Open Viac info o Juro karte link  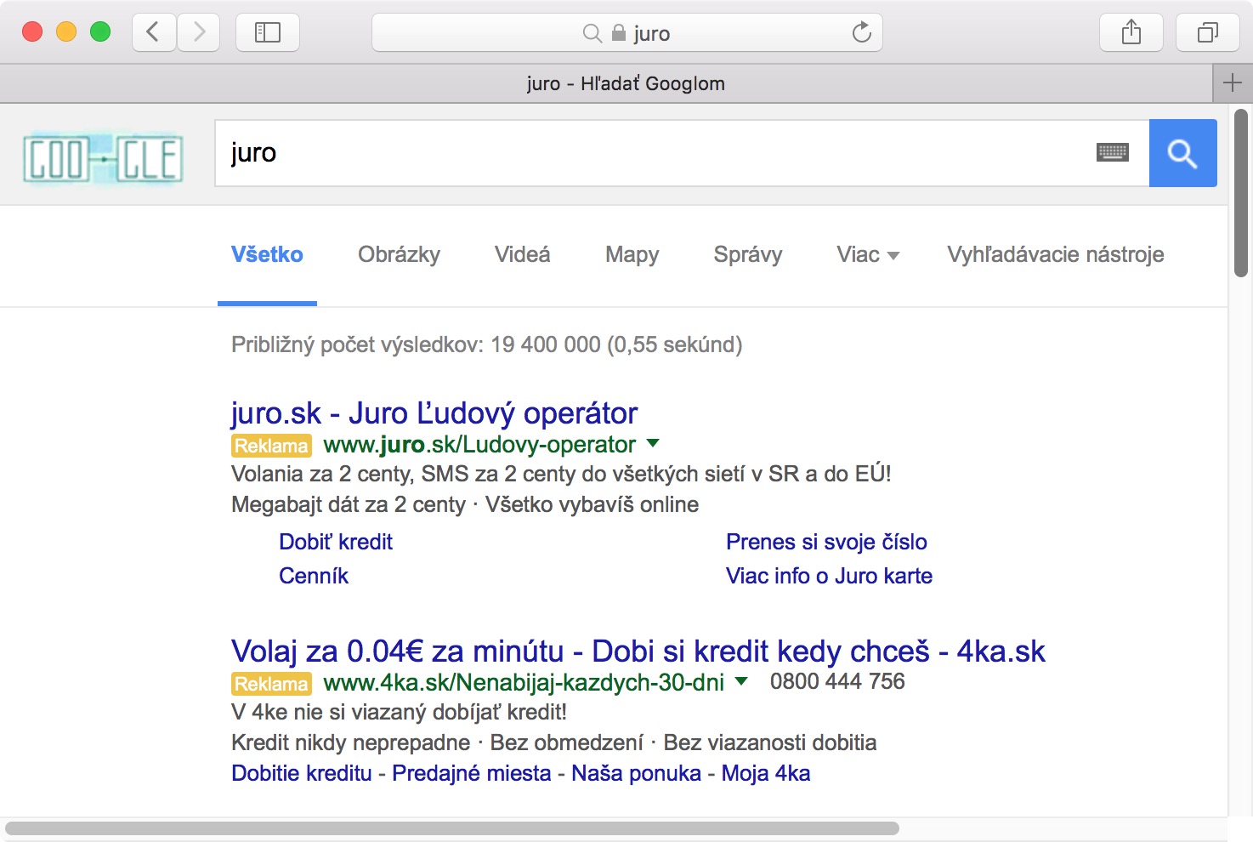point(829,576)
